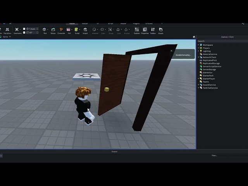248x186 pixels.
Task: Open the GUI dropdown arrow
Action: (x=72, y=29)
